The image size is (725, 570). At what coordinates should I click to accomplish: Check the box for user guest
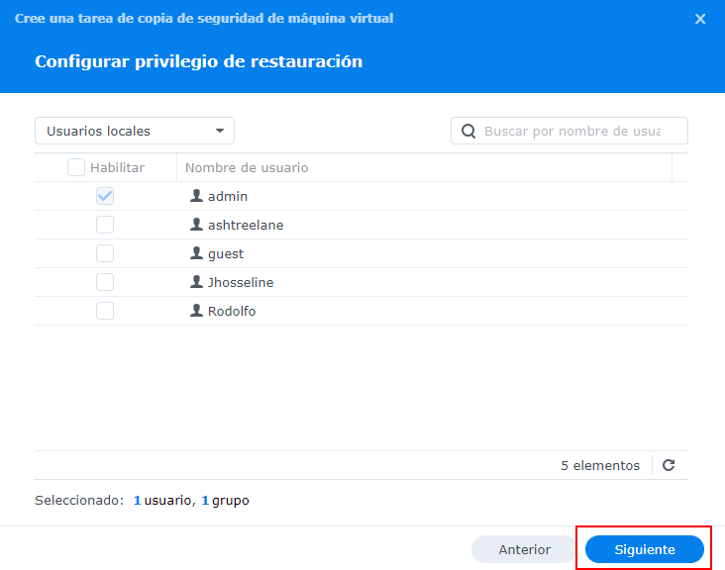[x=105, y=253]
